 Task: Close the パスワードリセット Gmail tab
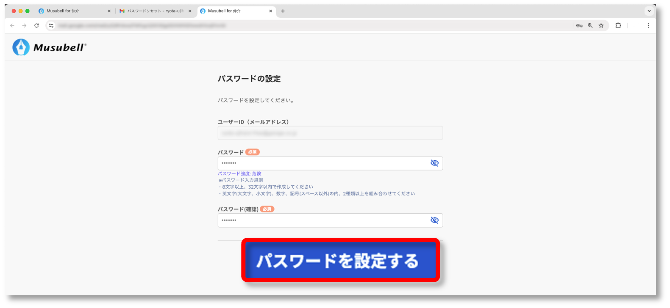190,11
